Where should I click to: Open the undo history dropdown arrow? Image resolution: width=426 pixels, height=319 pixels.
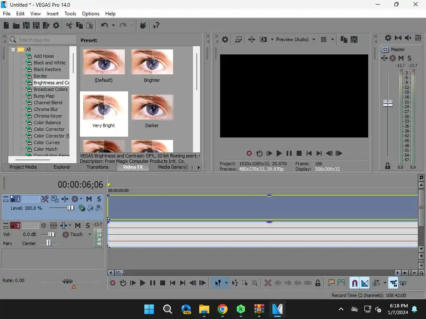[x=113, y=25]
